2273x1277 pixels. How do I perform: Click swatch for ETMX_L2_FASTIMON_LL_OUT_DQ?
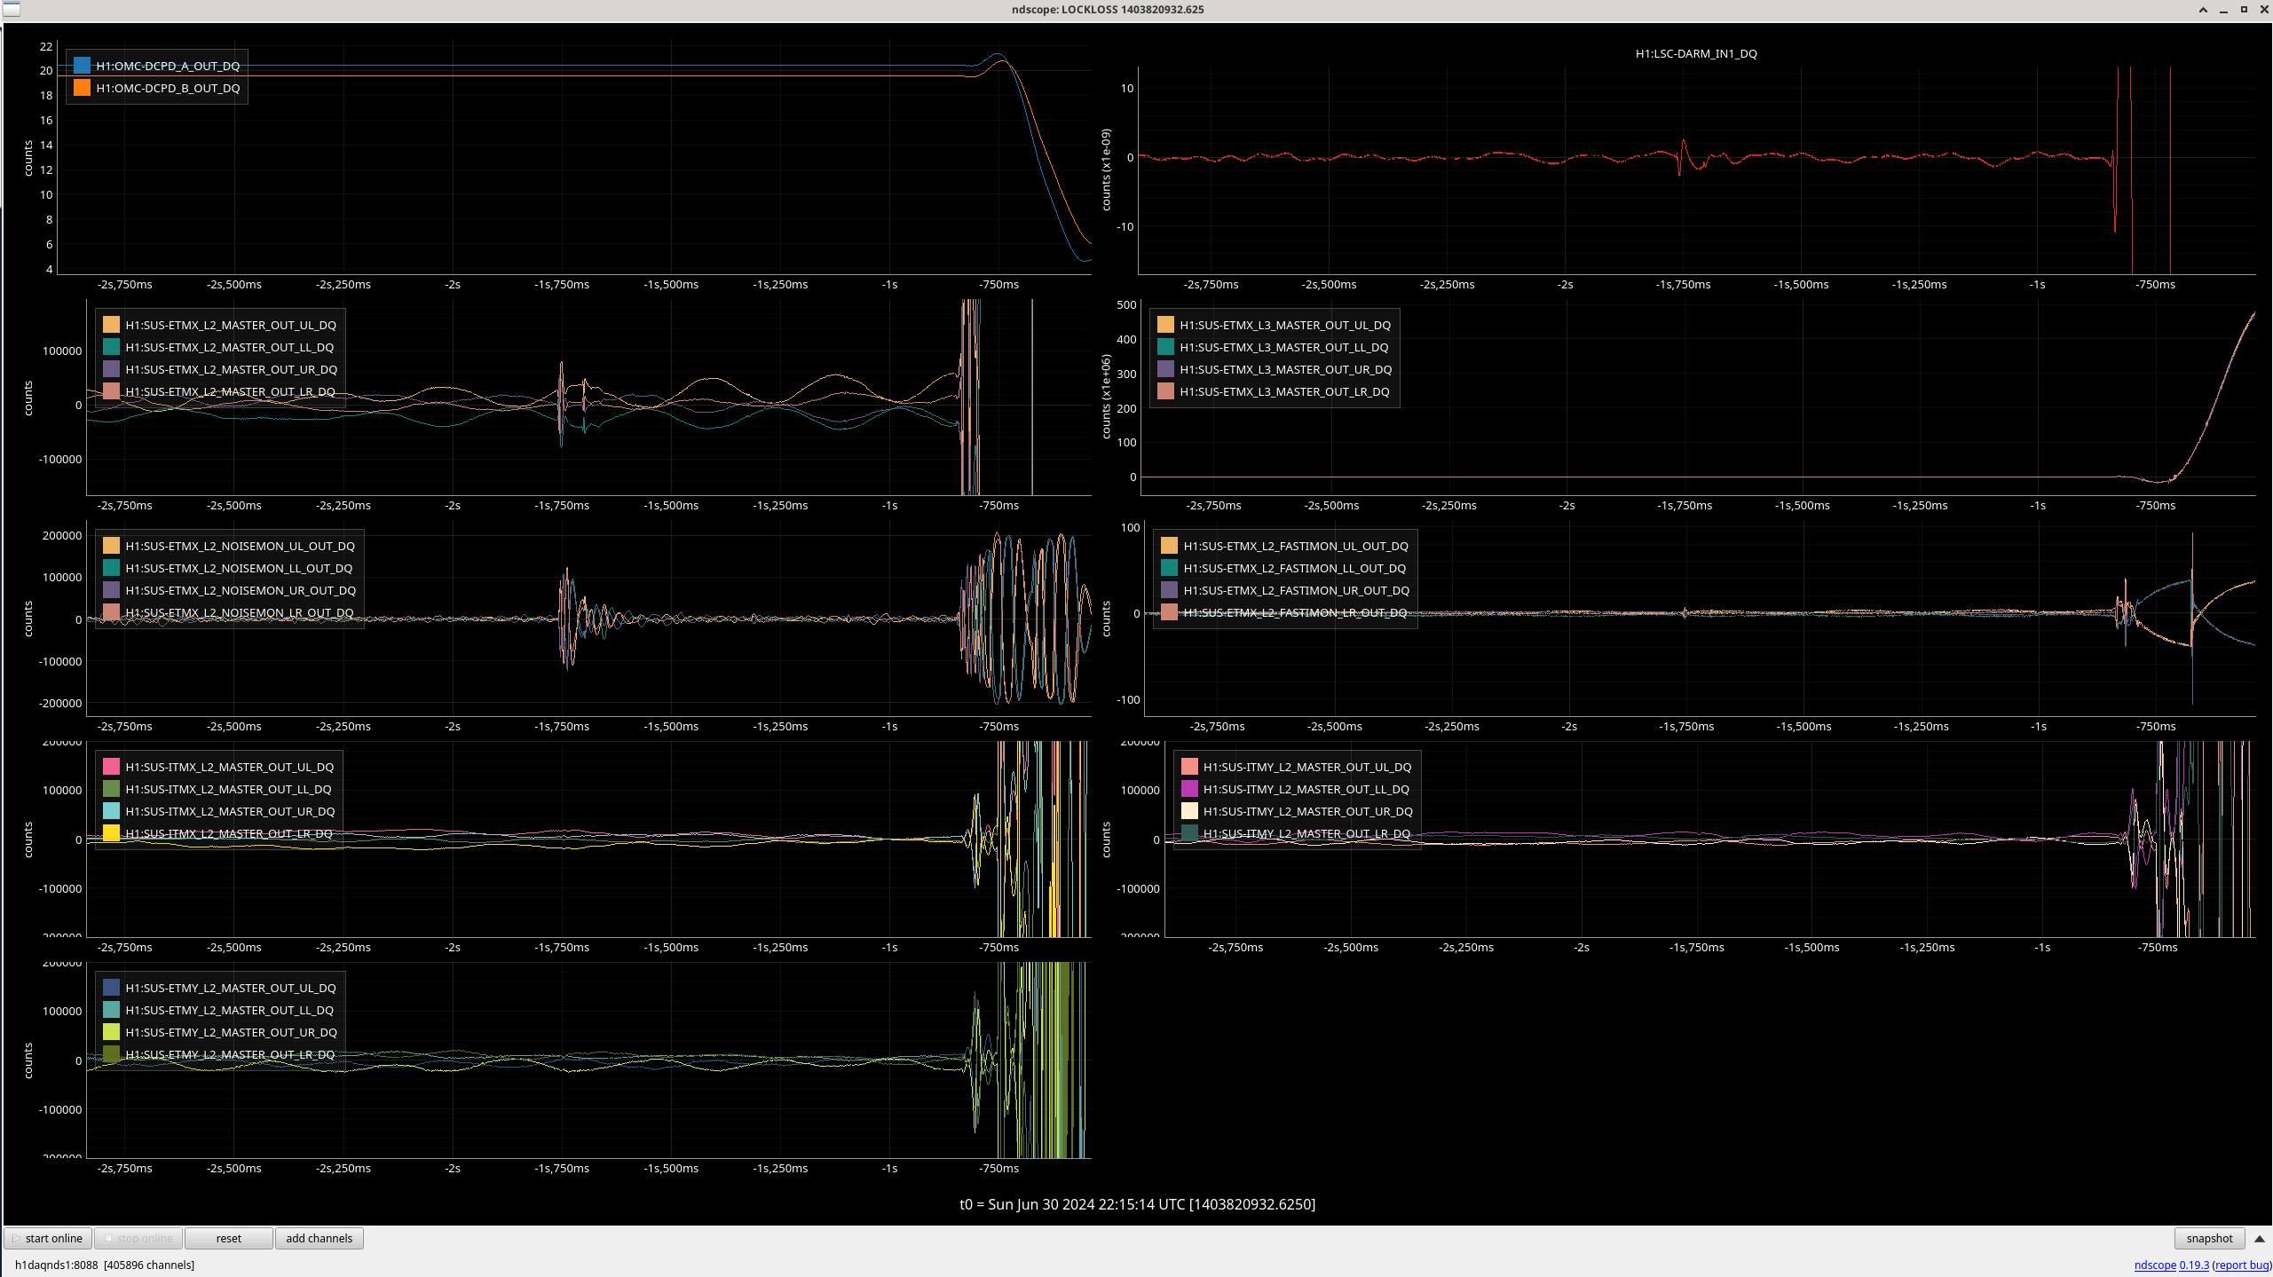coord(1170,568)
